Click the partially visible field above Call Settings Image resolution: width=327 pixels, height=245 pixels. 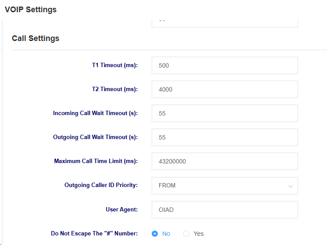(225, 24)
